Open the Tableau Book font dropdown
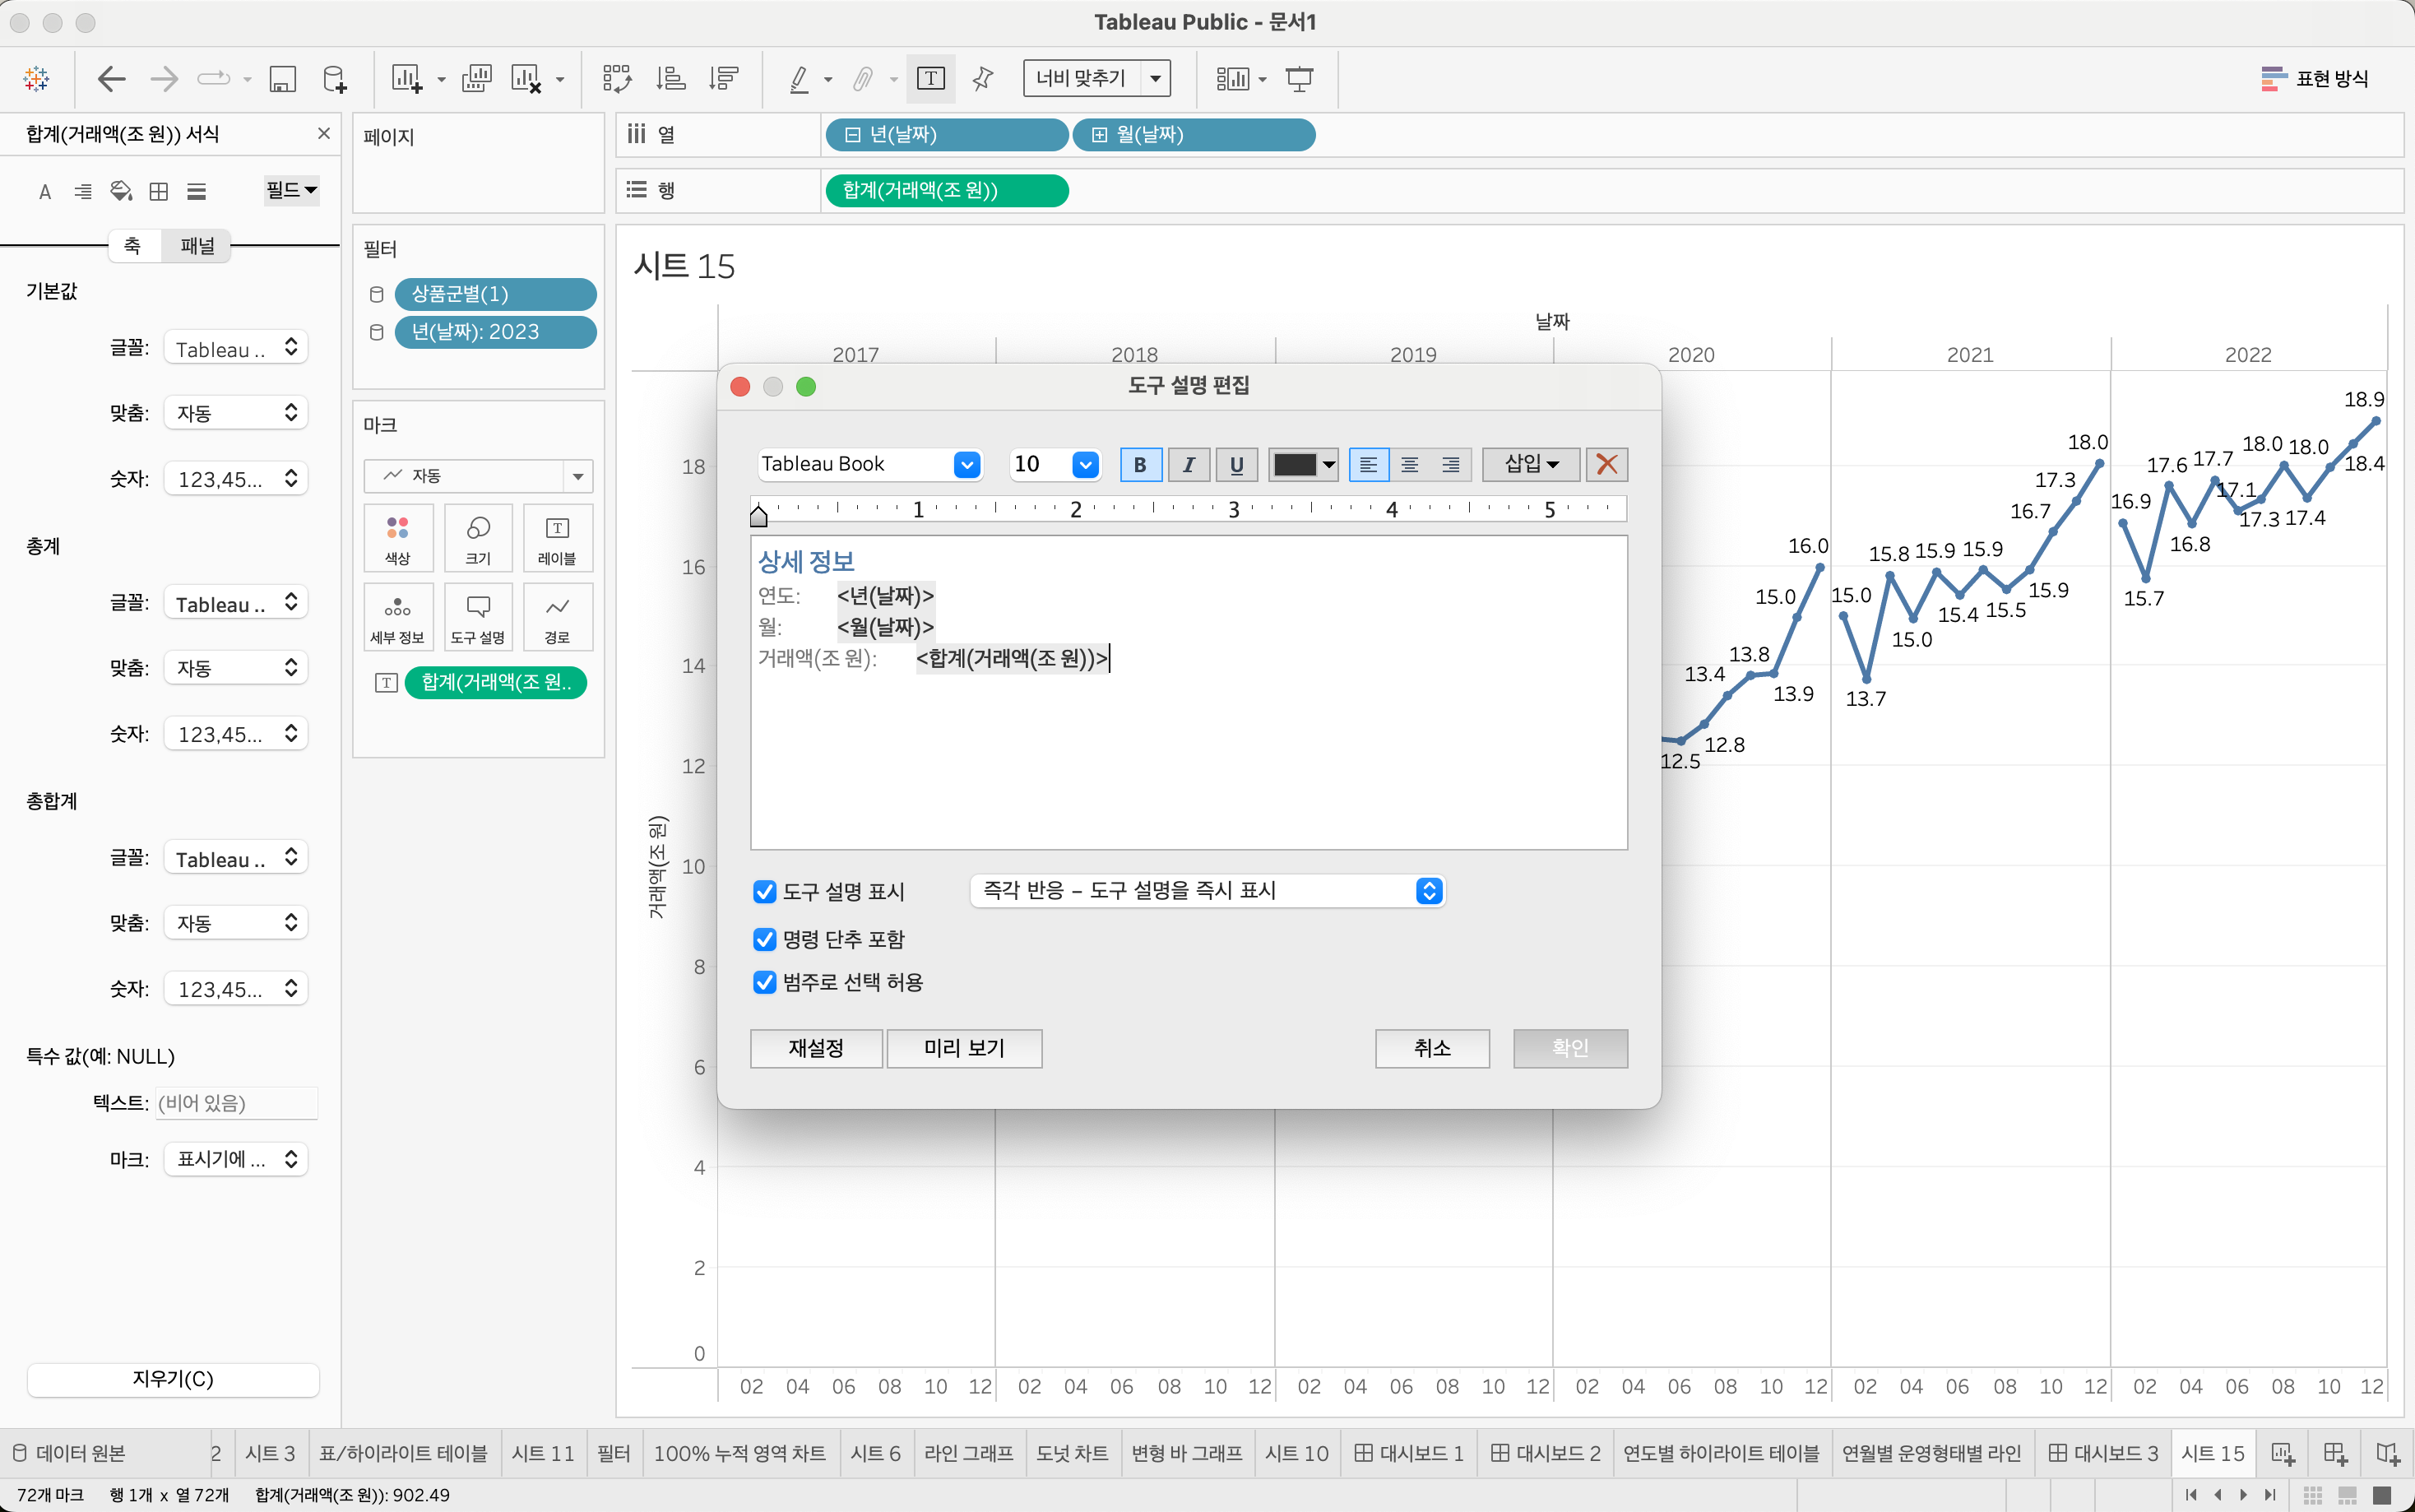The image size is (2415, 1512). [966, 465]
